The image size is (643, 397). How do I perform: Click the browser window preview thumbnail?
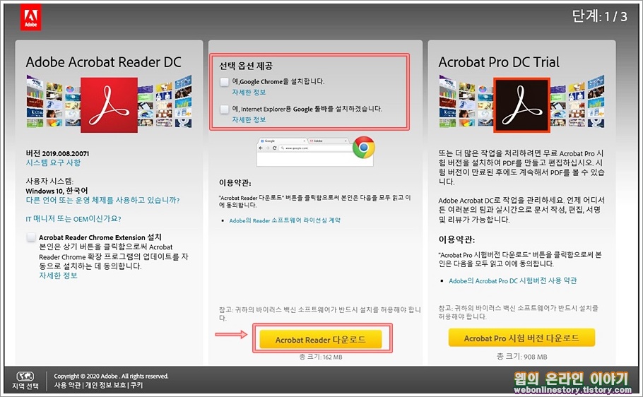[315, 152]
